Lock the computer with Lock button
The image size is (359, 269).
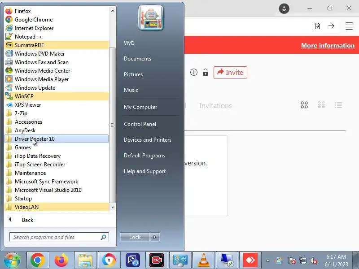pos(135,237)
